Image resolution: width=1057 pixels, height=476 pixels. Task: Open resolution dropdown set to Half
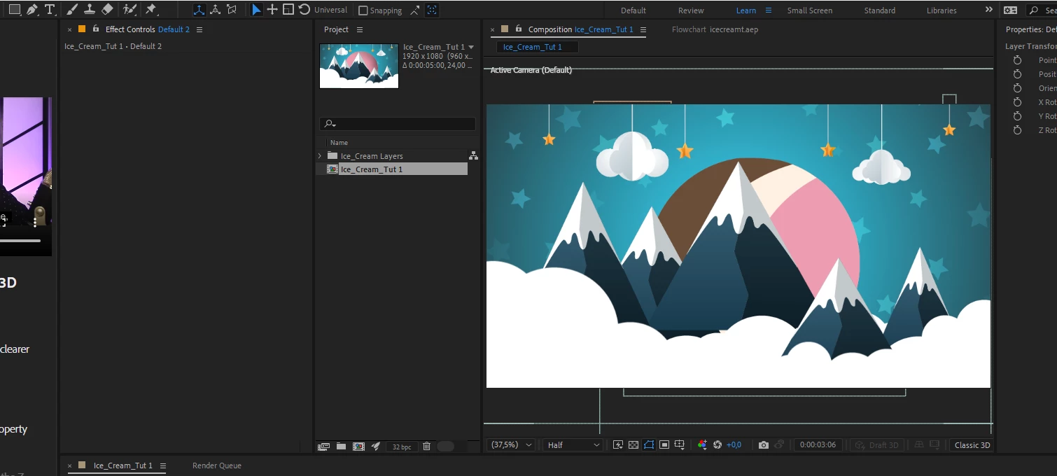click(573, 445)
